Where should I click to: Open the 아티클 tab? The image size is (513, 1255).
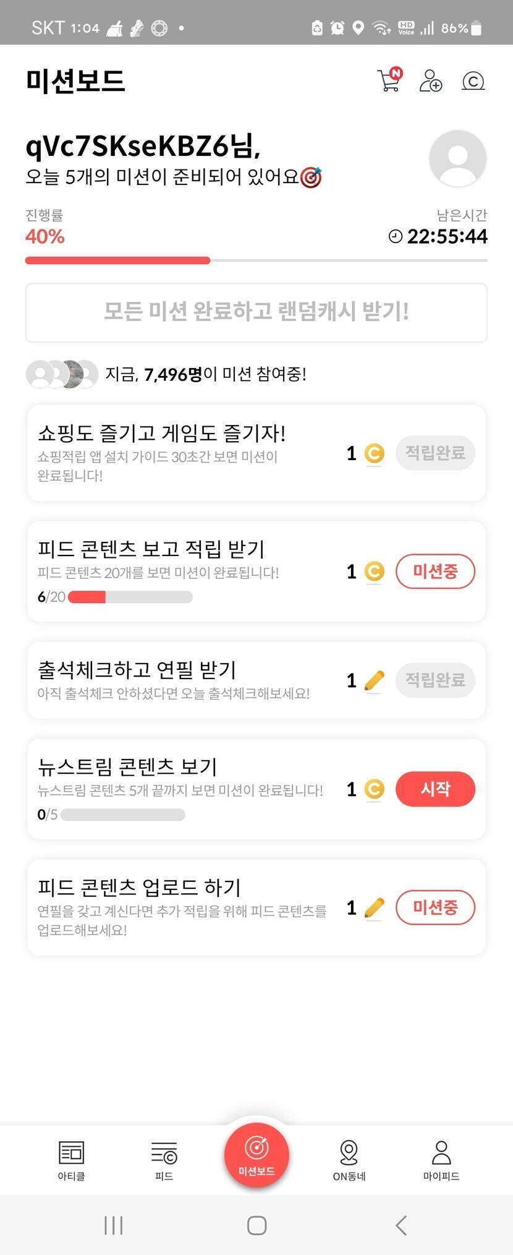click(71, 1160)
